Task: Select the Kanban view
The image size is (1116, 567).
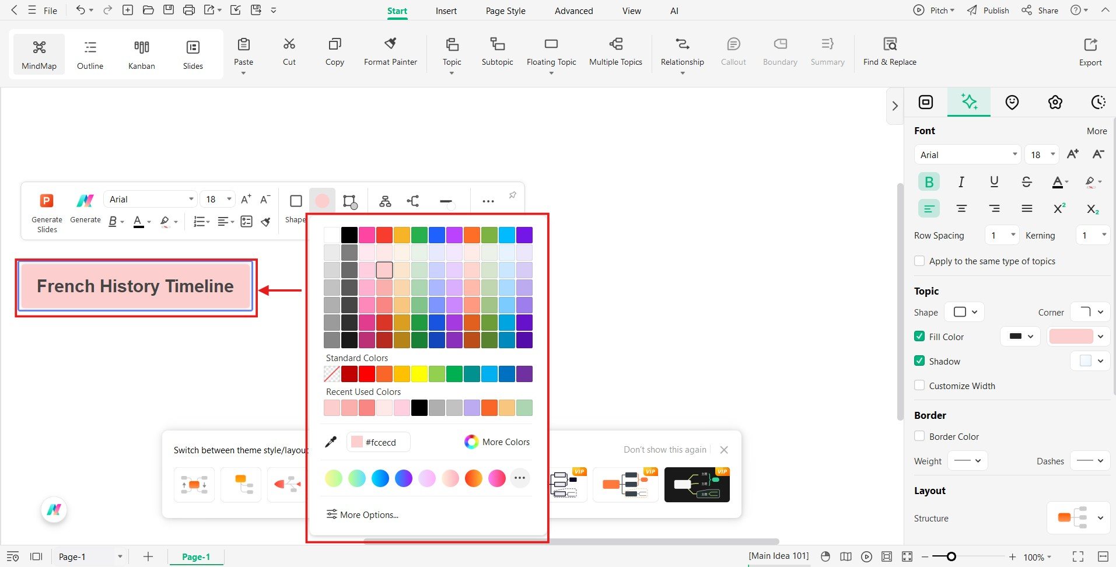Action: [141, 53]
